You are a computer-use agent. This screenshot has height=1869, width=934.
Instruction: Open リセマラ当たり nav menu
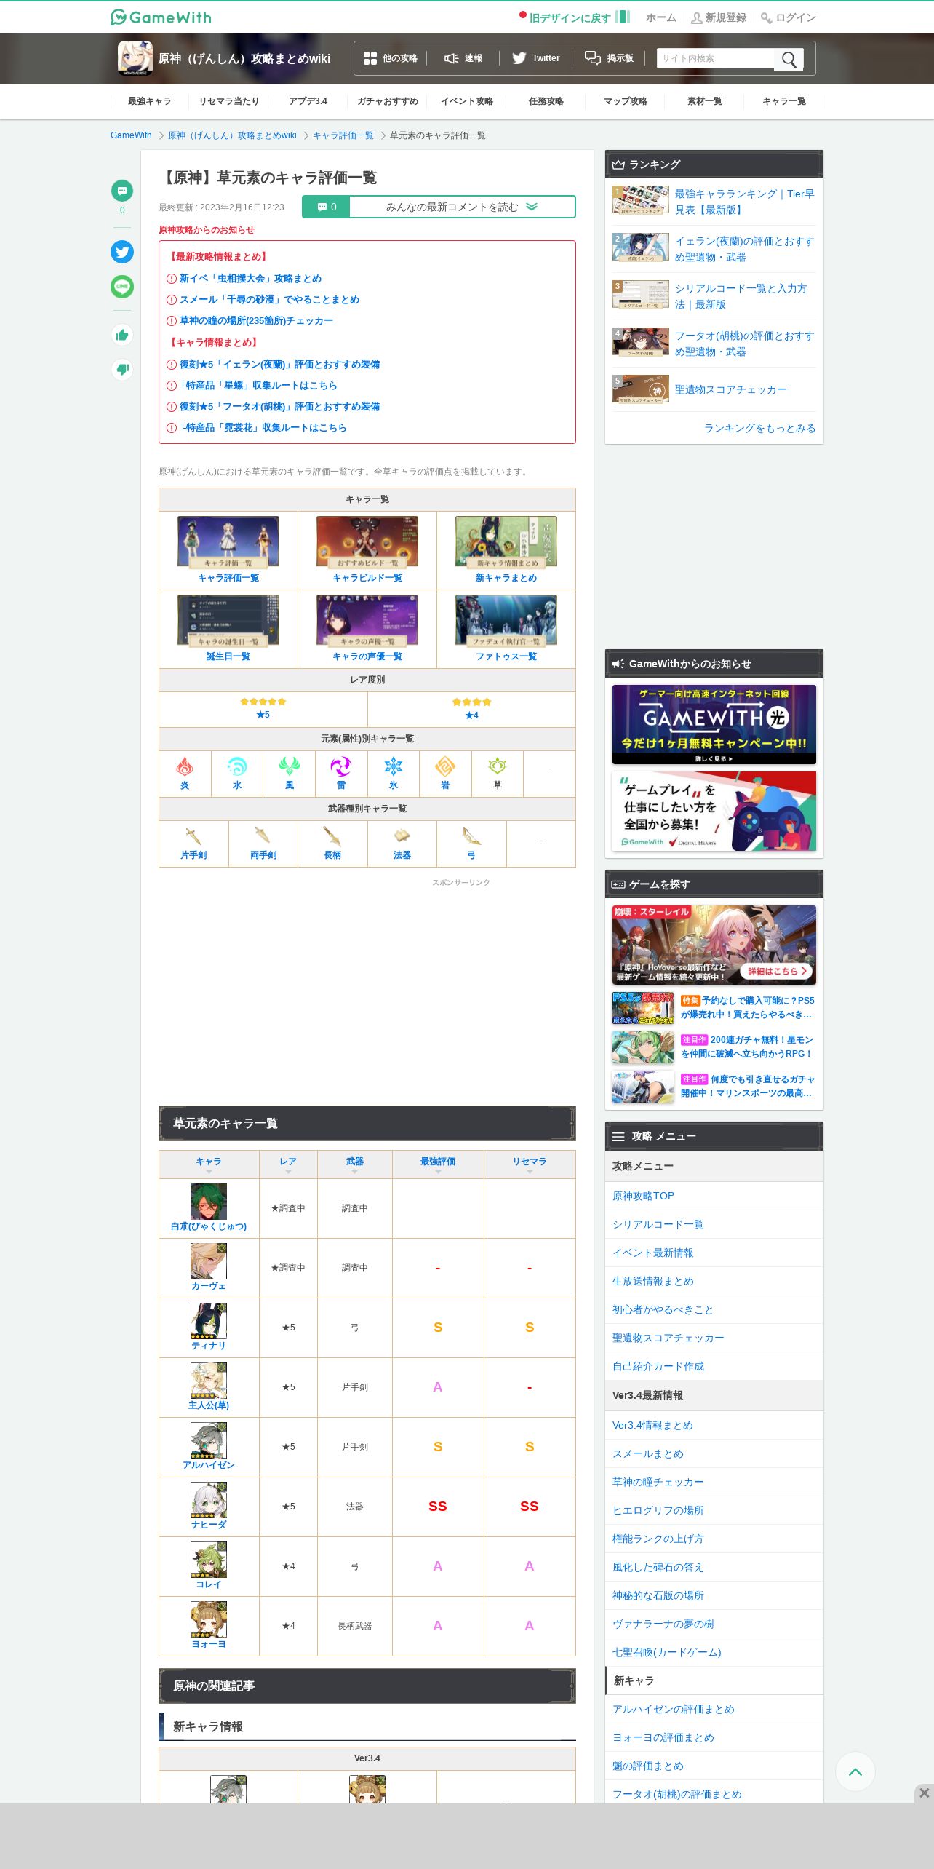click(x=229, y=101)
